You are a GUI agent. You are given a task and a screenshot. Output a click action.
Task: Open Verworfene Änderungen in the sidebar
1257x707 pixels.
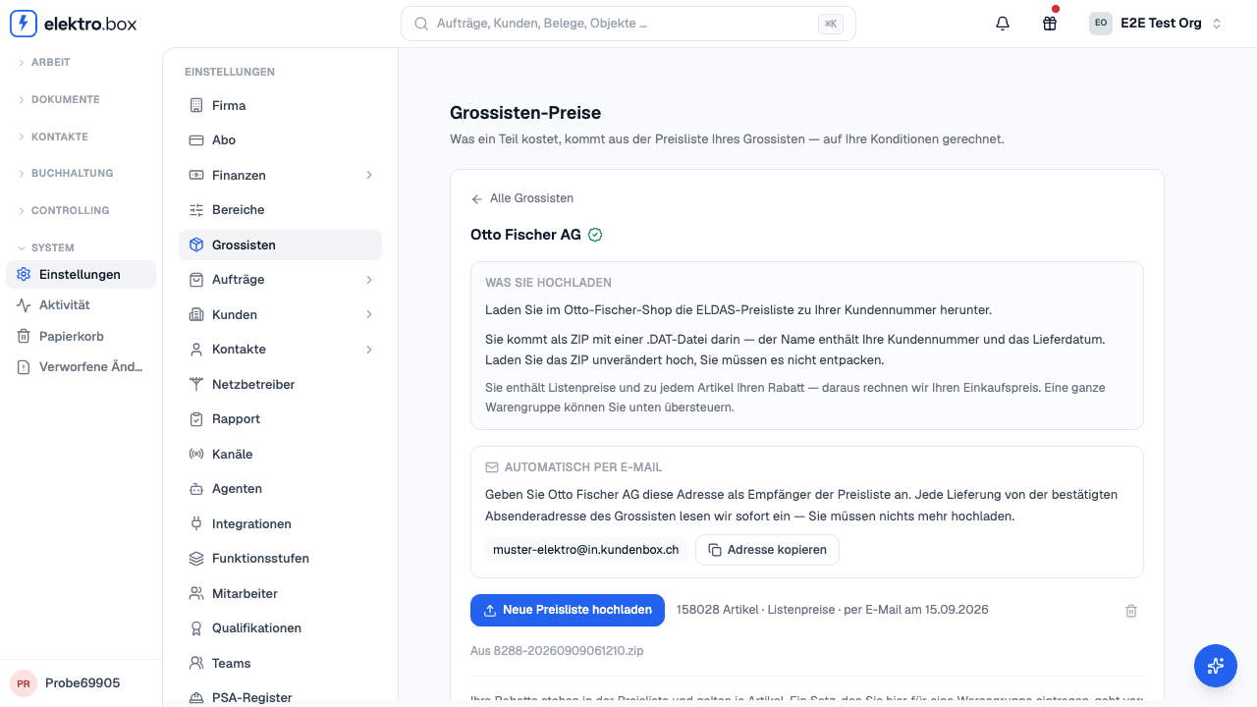coord(81,367)
